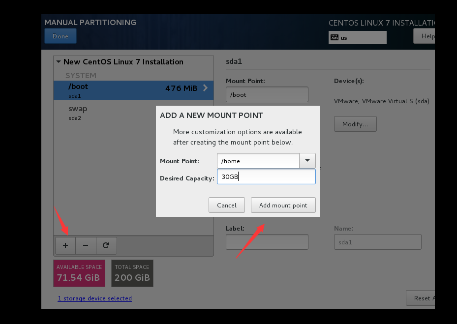Click the minus remove mount point icon
Image resolution: width=457 pixels, height=324 pixels.
tap(86, 245)
